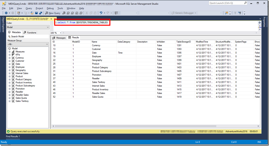Screen dimensions: 269x146
Task: Select the Product Inventory tree item
Action: [x=24, y=83]
